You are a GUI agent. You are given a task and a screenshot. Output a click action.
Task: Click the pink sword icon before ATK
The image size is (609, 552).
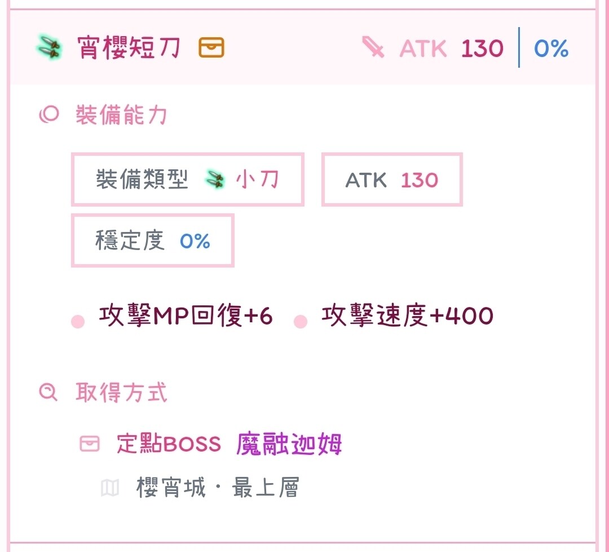point(373,47)
